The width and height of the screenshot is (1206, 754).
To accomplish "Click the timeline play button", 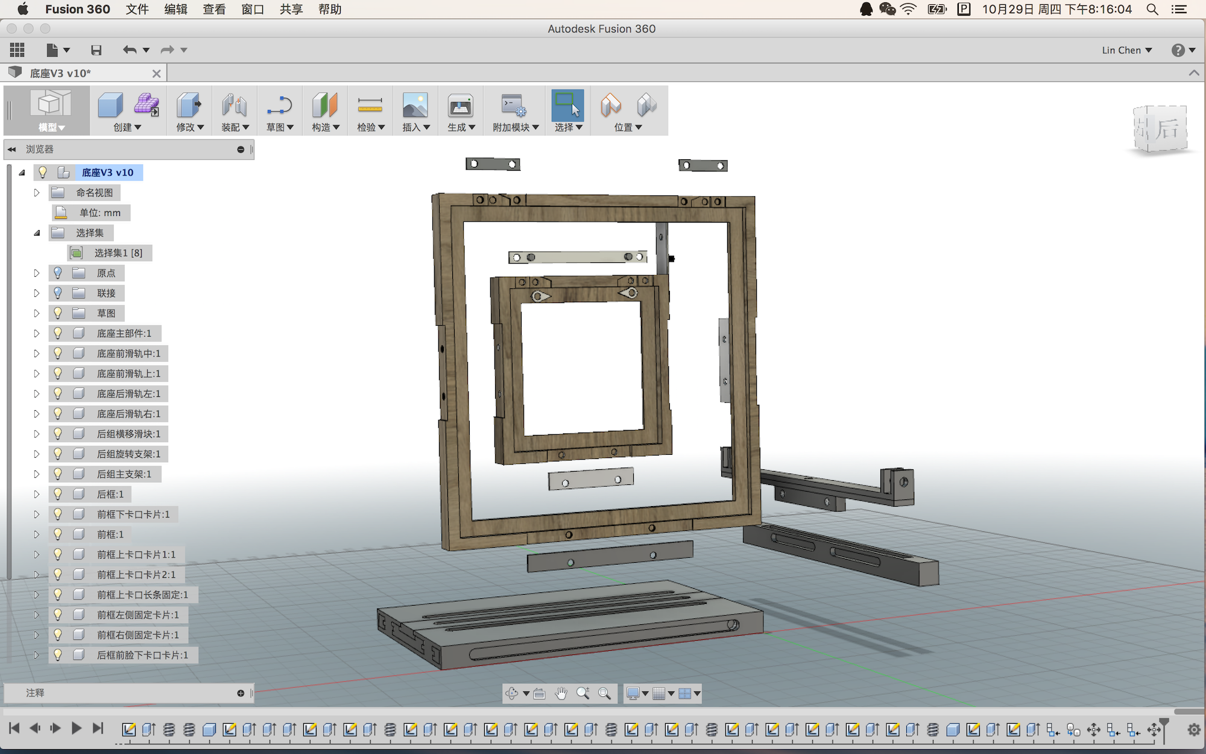I will (76, 728).
